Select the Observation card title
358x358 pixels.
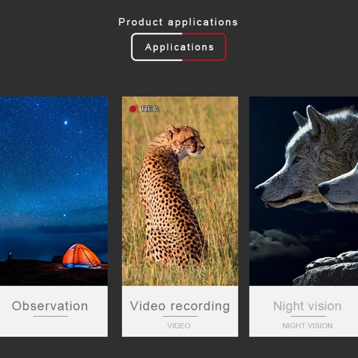coord(50,306)
